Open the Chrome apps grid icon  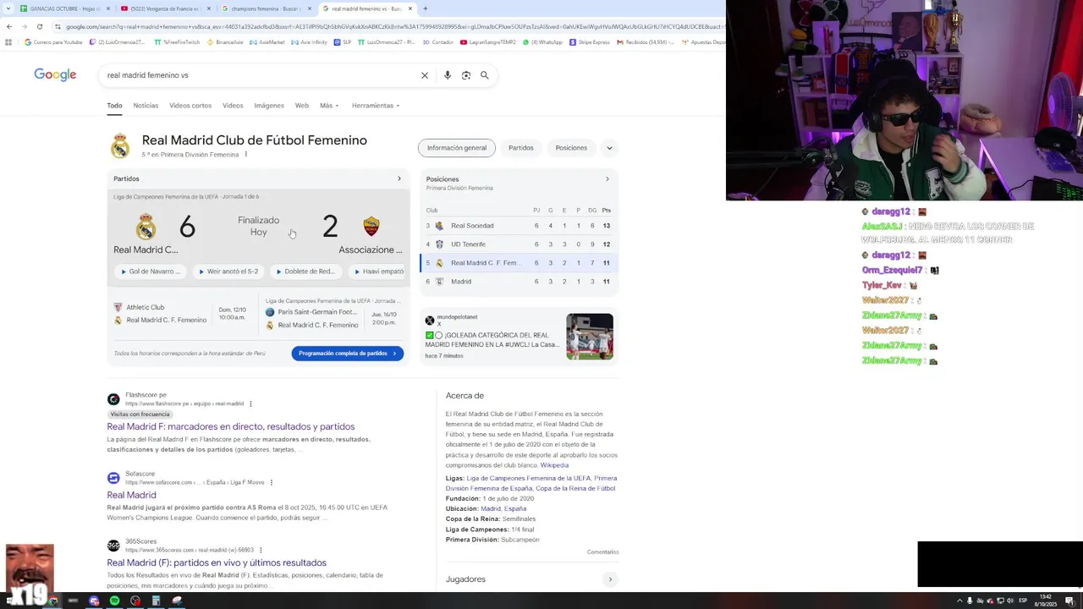pos(10,42)
